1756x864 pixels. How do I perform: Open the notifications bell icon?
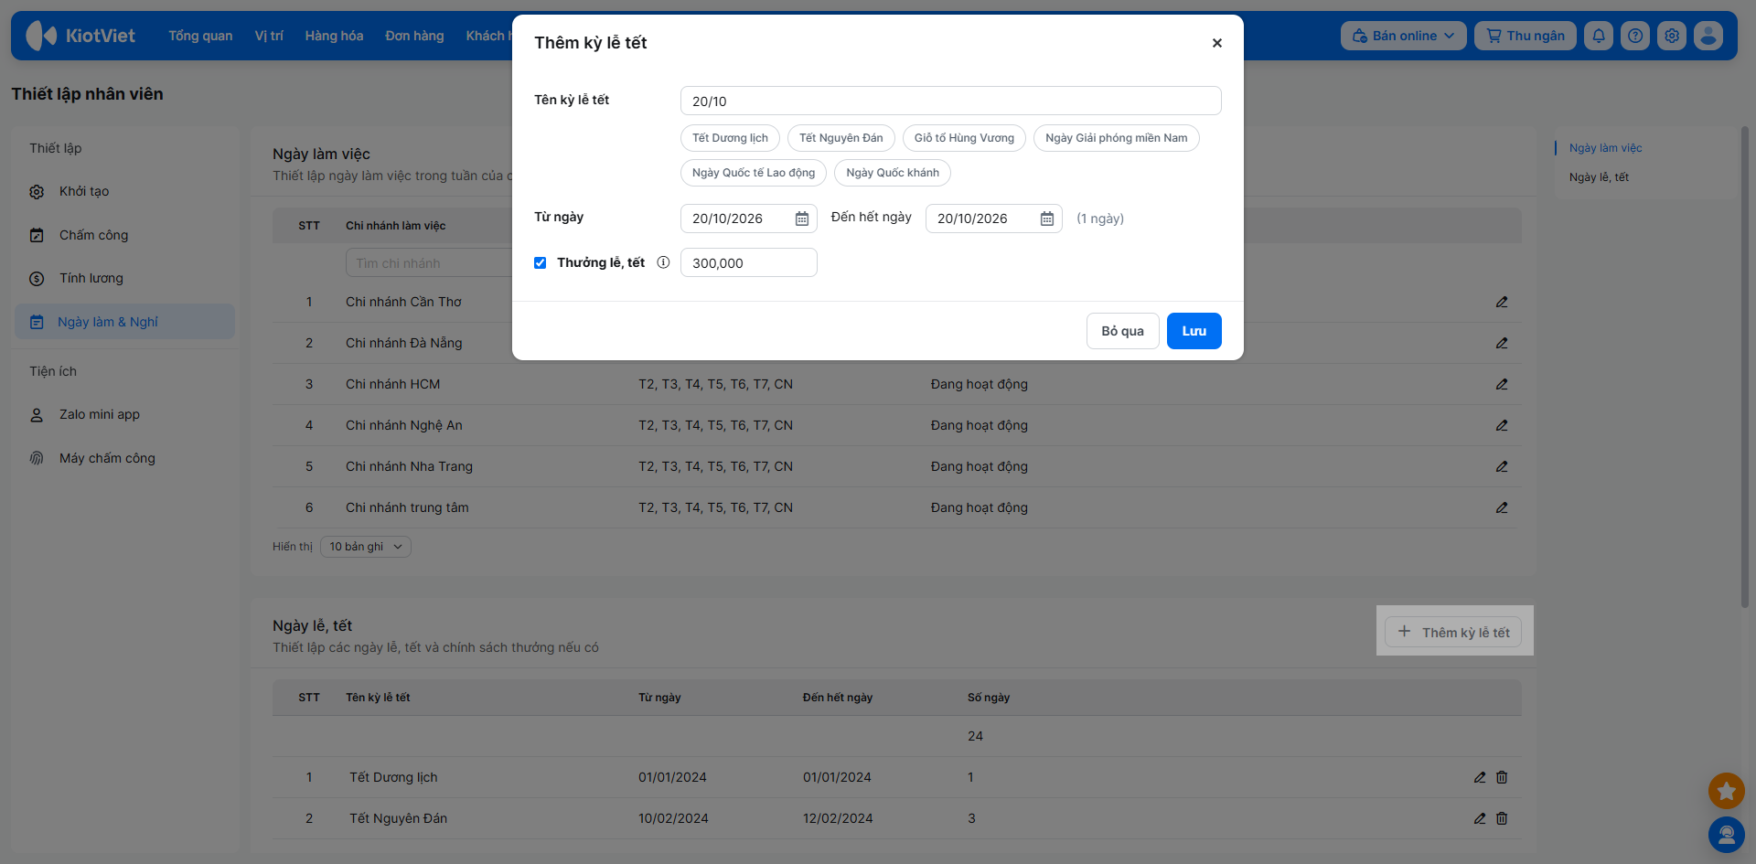pos(1599,36)
